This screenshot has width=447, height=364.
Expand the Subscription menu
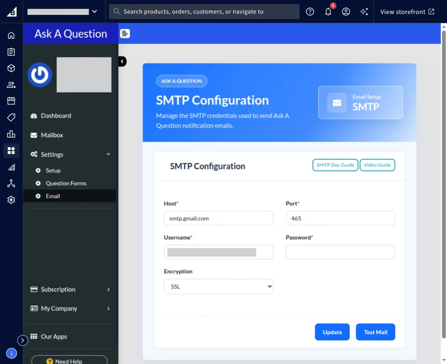pyautogui.click(x=70, y=289)
